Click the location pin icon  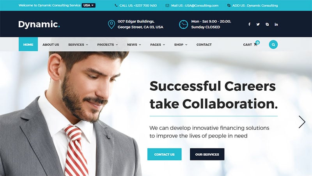(112, 25)
